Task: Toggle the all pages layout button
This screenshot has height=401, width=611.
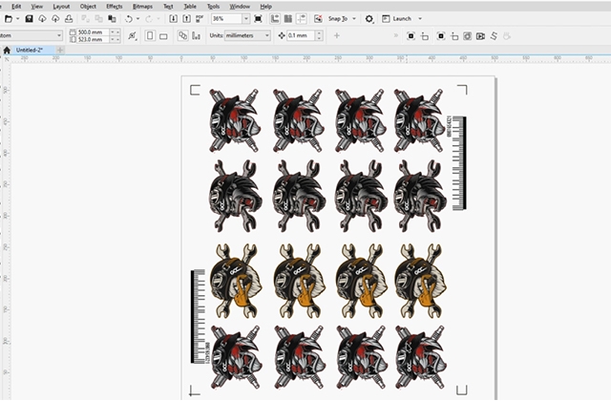Action: tap(183, 36)
